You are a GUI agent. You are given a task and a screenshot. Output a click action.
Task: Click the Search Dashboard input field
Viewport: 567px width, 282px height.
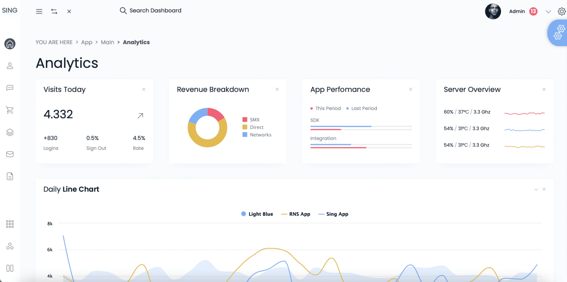point(155,10)
